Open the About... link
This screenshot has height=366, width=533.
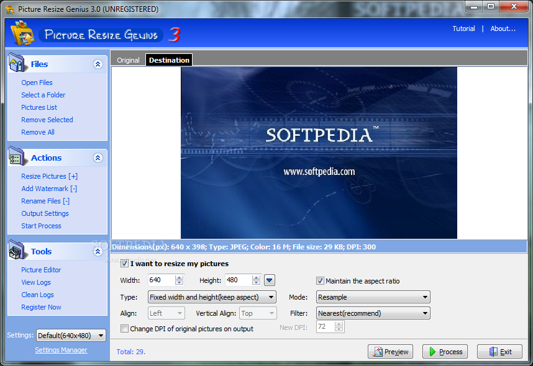tap(503, 29)
